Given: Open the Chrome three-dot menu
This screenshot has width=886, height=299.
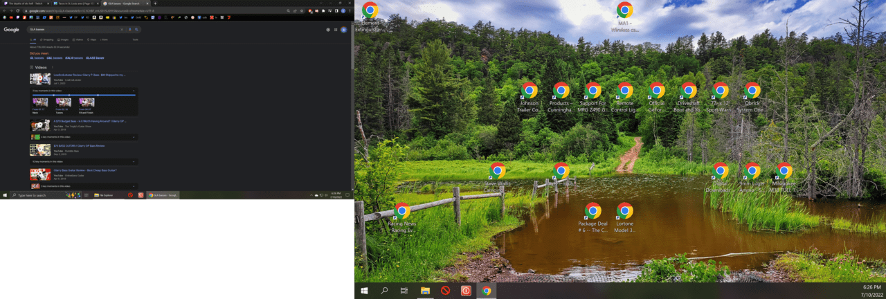Looking at the screenshot, I should click(x=350, y=11).
